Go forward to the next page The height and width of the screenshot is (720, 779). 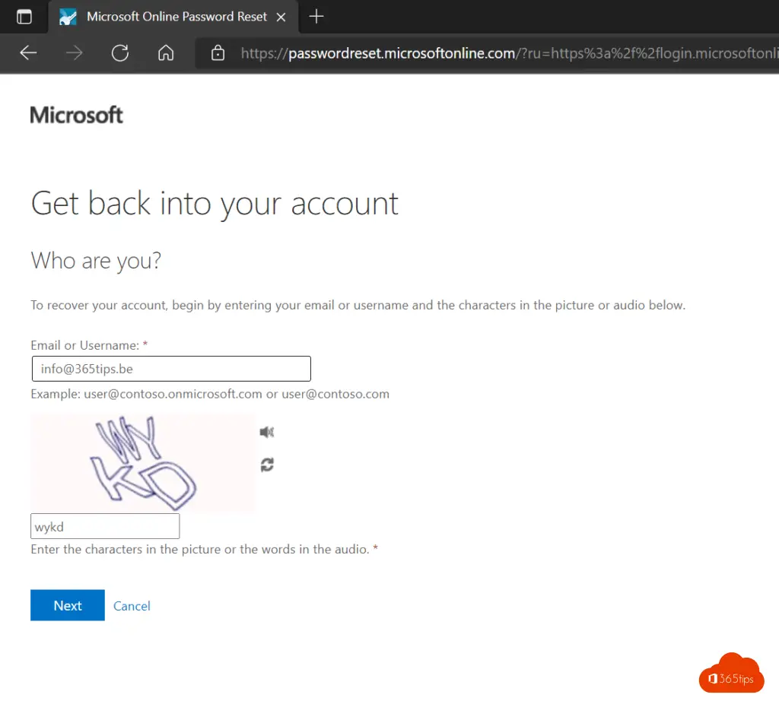tap(75, 52)
